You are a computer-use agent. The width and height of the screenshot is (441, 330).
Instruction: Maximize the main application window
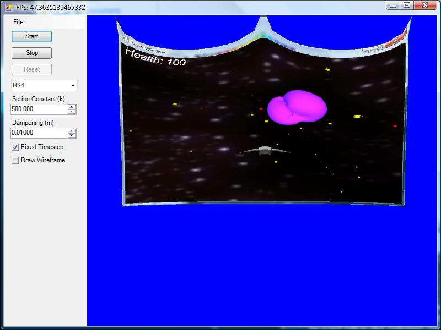(407, 5)
